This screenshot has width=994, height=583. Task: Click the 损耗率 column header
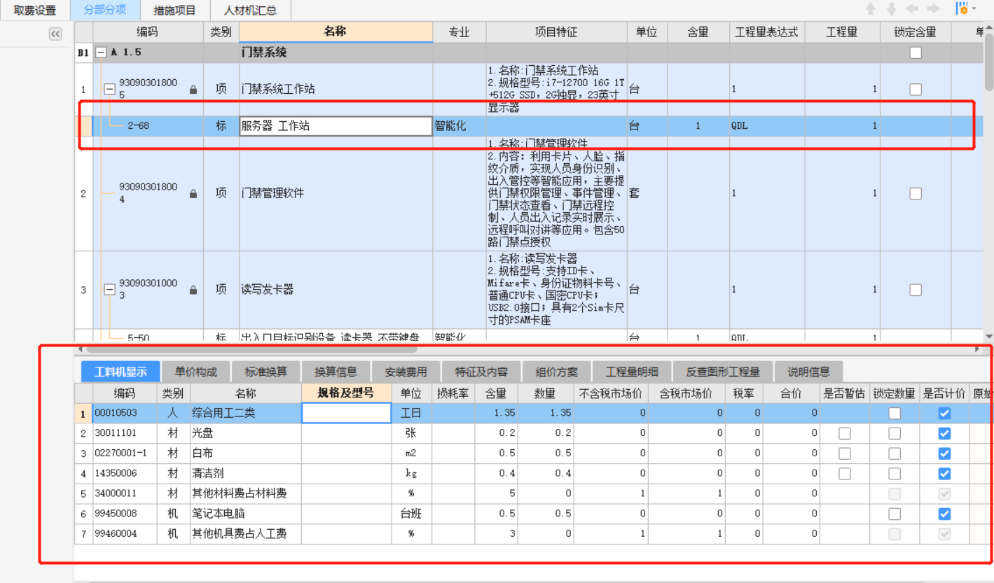[x=453, y=393]
